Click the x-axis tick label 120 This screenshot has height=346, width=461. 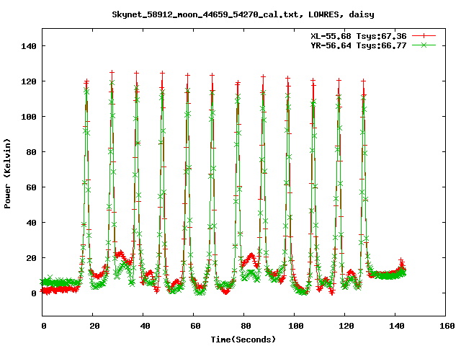346,326
